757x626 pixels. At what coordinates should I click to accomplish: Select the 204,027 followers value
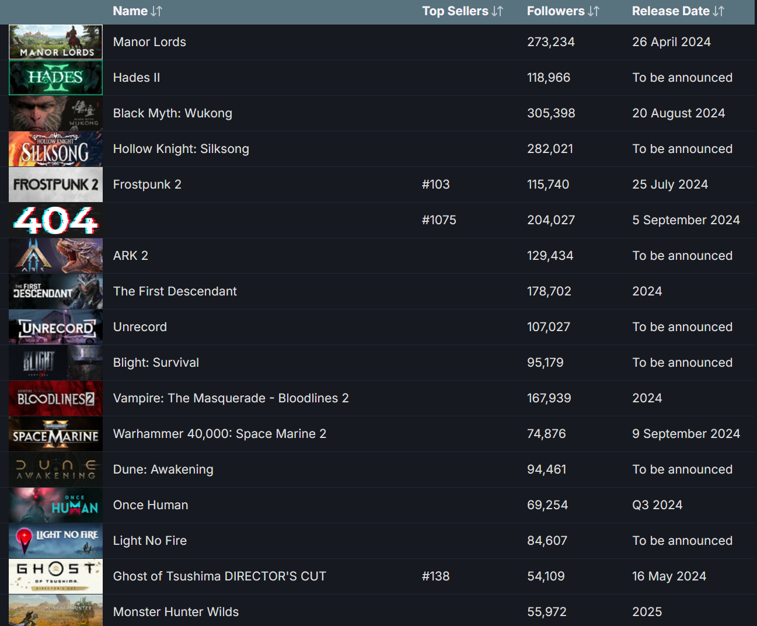[551, 220]
